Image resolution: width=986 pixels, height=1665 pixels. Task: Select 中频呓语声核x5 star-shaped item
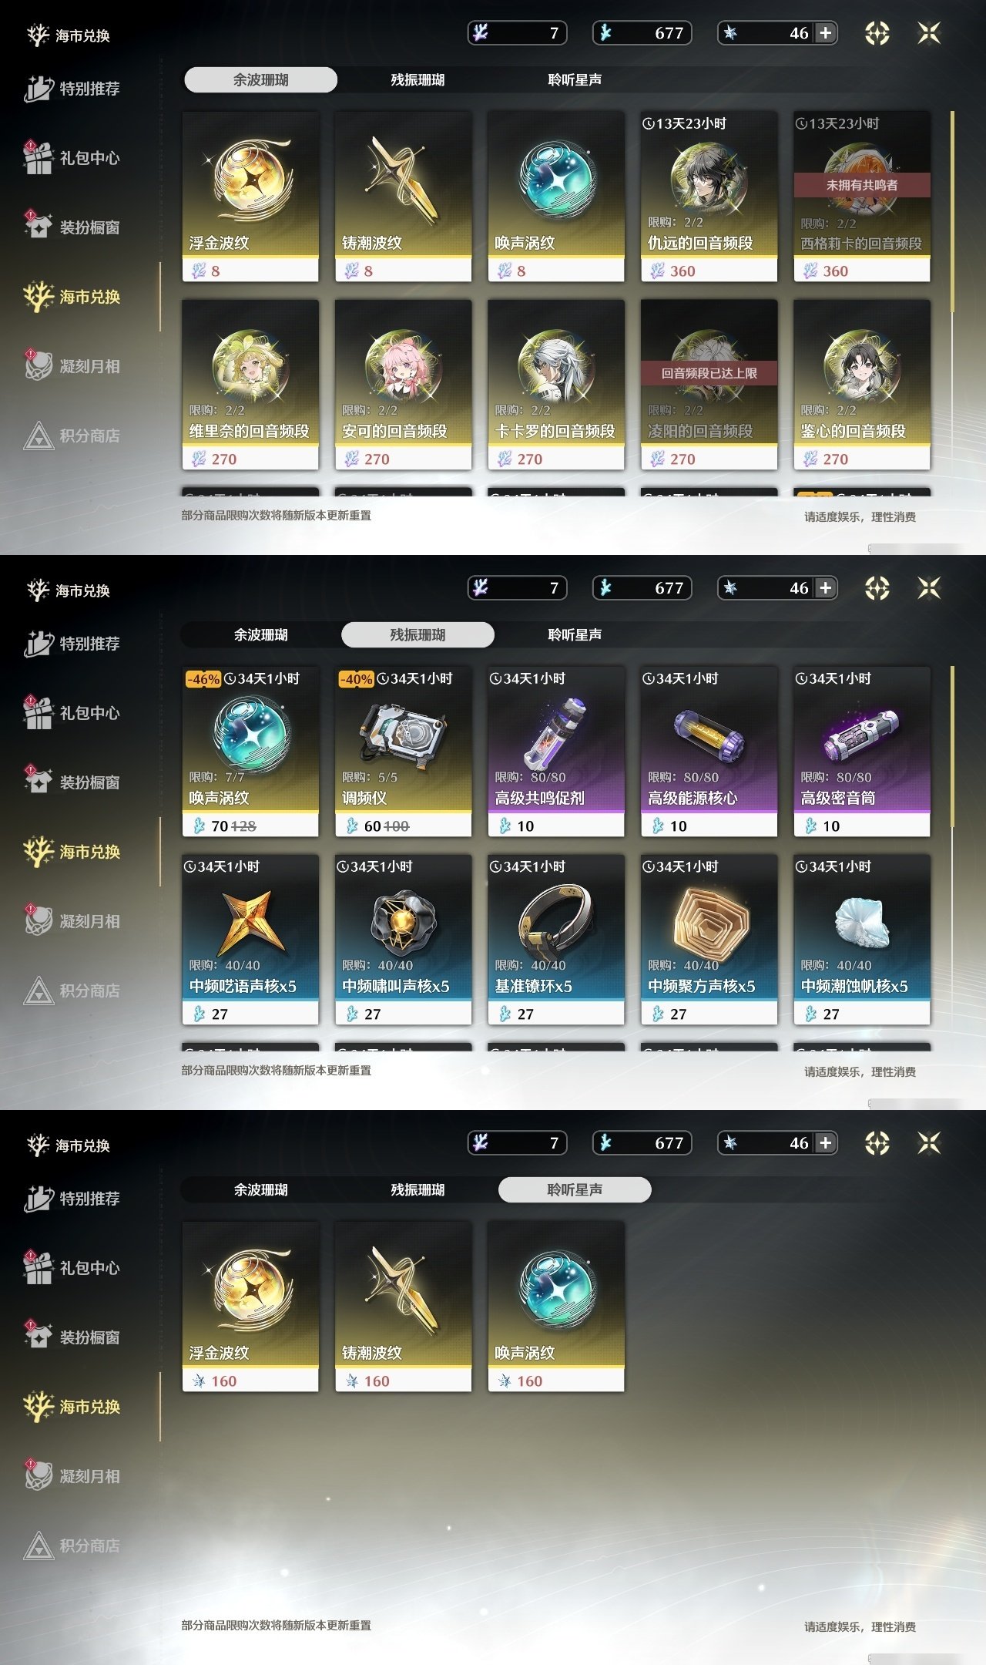coord(250,940)
